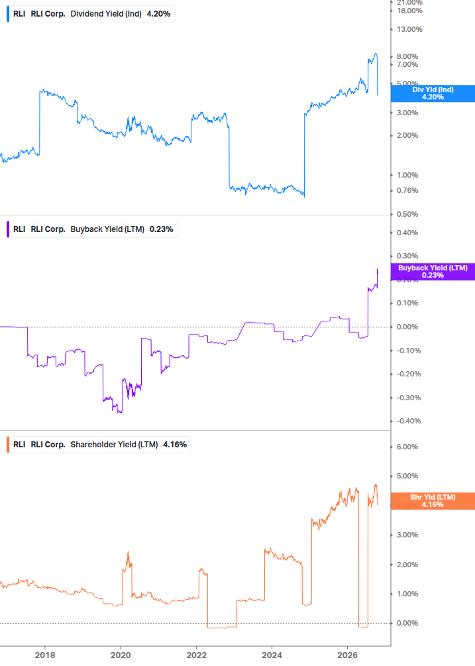Click the -0.20% tick on the buyback axis
This screenshot has width=475, height=666.
[x=409, y=374]
